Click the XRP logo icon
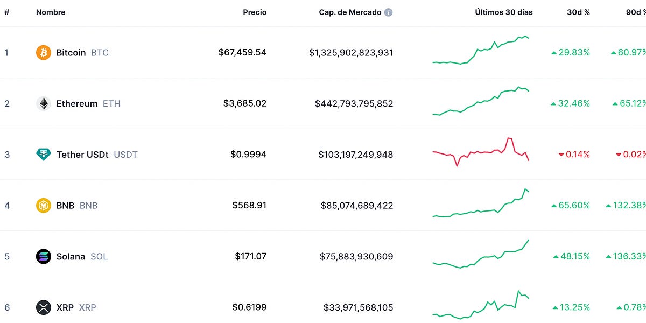This screenshot has width=646, height=323. (x=43, y=307)
